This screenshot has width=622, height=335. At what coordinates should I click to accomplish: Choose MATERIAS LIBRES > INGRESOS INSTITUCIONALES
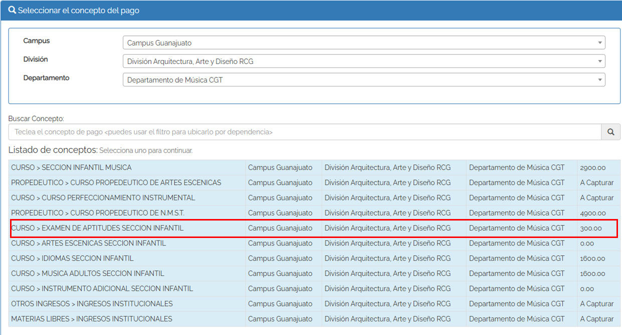click(x=91, y=319)
